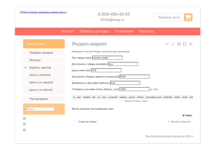
Task: Open Цветы на свадьбу subcategory
Action: [41, 82]
